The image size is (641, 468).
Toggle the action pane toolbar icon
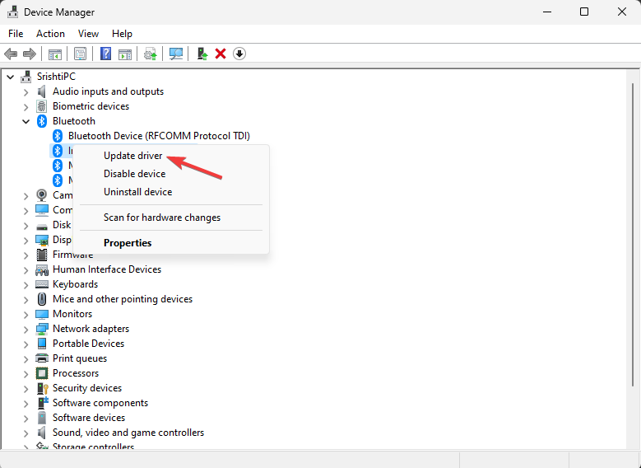125,54
